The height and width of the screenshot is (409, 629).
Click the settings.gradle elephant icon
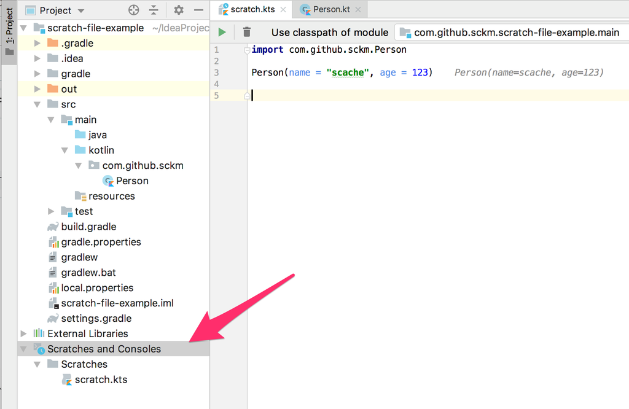tap(53, 319)
